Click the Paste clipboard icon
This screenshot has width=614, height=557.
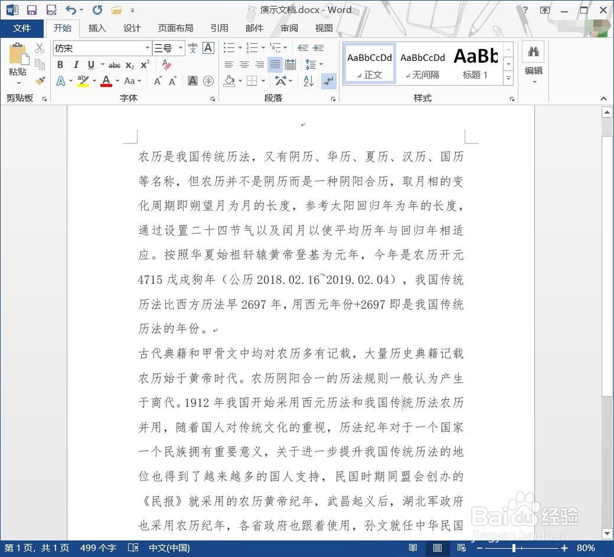[x=18, y=53]
